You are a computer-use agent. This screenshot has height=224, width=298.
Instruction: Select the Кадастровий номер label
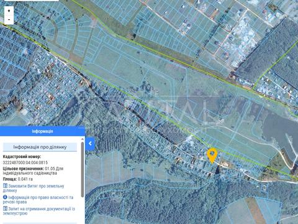point(22,157)
